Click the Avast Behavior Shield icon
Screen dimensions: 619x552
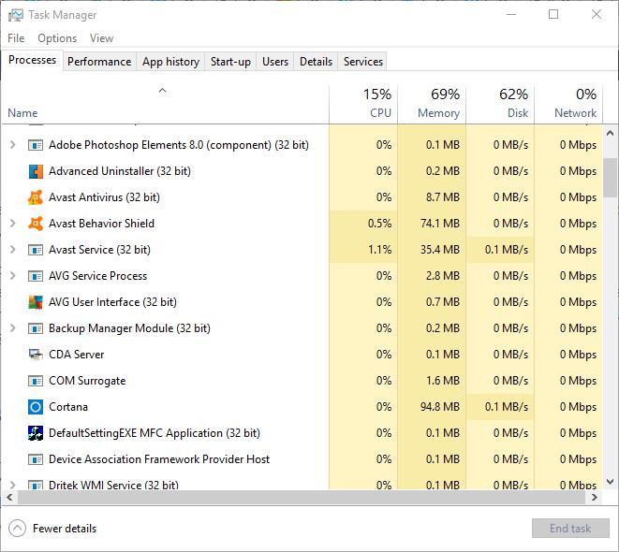(36, 224)
